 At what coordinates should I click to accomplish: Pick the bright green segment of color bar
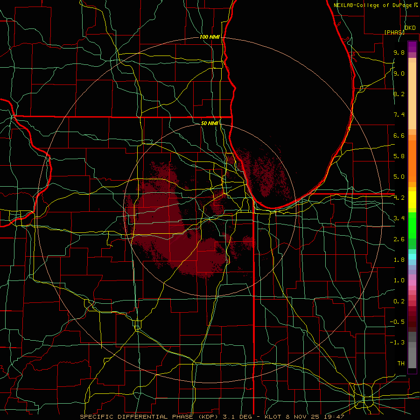412,225
